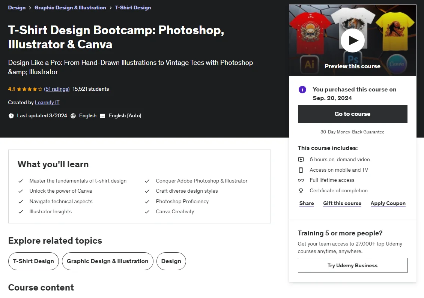Click breadcrumb chevron before T-Shirt Design
Screen dimensions: 424x298
(x=111, y=8)
